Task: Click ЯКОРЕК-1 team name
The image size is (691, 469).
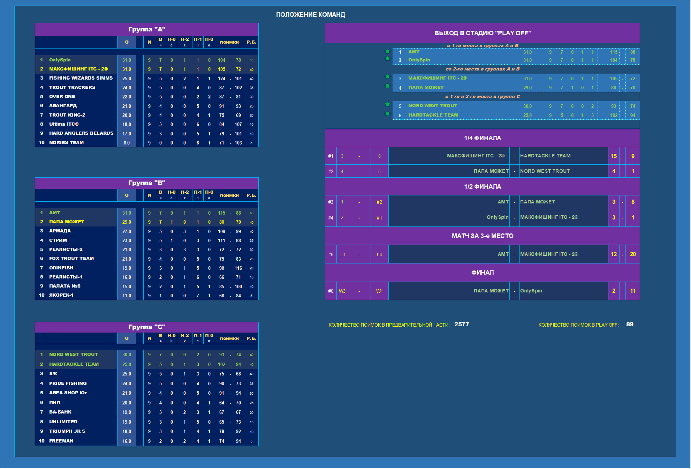Action: point(61,295)
